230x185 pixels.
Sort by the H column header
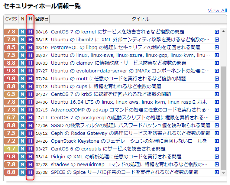click(x=30, y=19)
